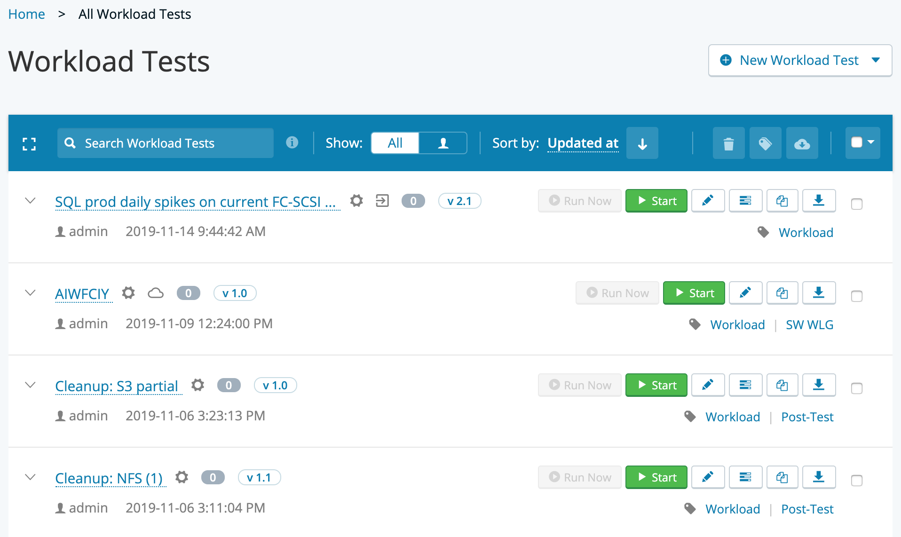This screenshot has height=537, width=901.
Task: Download the Cleanup: S3 partial test
Action: click(819, 385)
